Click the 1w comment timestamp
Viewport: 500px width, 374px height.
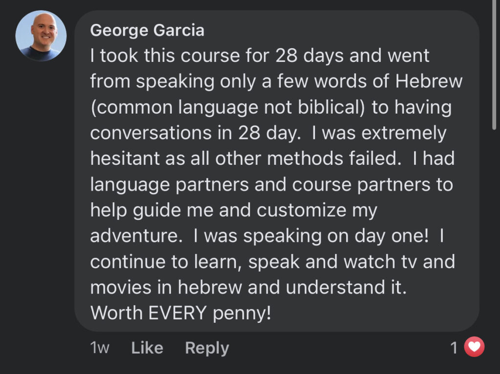pyautogui.click(x=100, y=348)
